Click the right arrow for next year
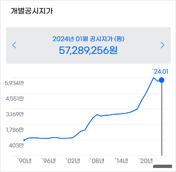 click(x=162, y=45)
